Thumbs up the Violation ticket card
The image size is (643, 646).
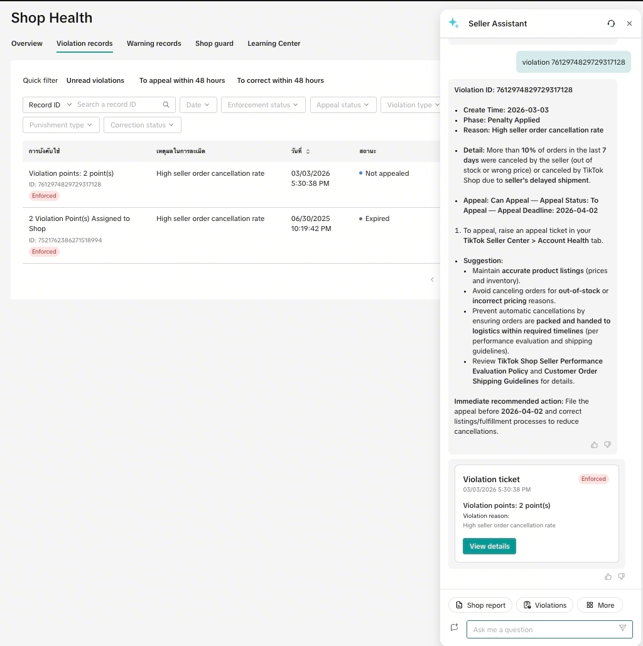608,577
